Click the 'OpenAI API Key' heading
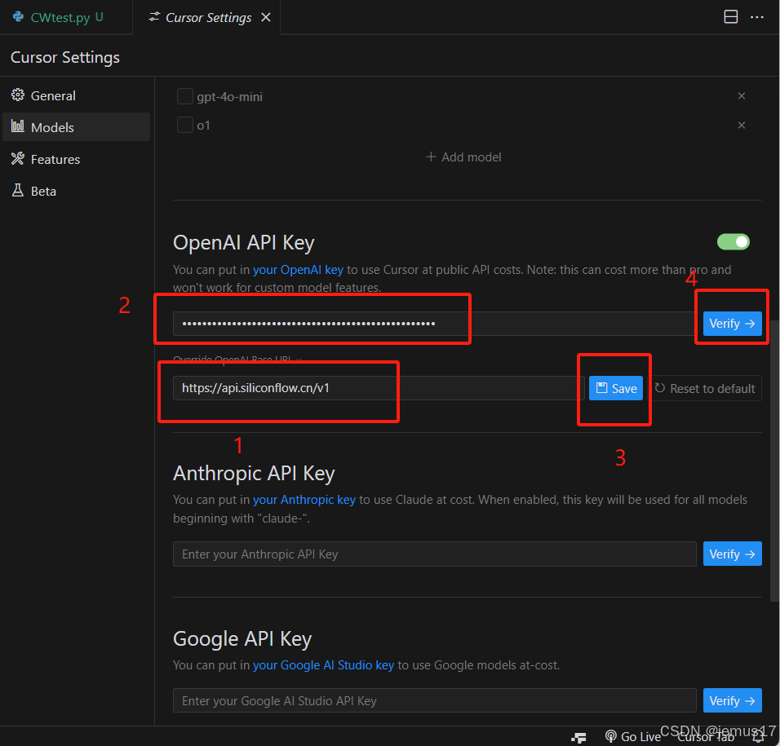The height and width of the screenshot is (746, 780). [244, 242]
